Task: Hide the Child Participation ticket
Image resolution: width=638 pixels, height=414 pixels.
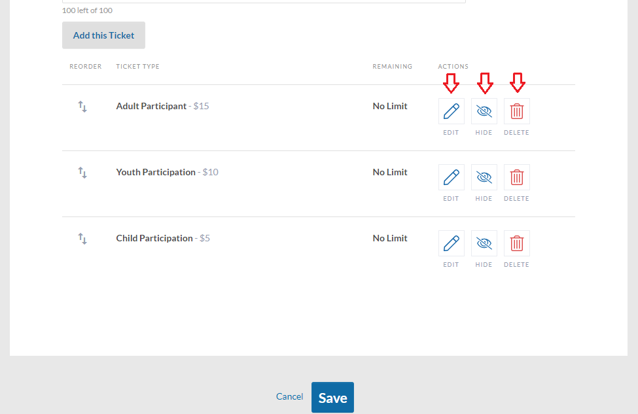Action: (x=484, y=243)
